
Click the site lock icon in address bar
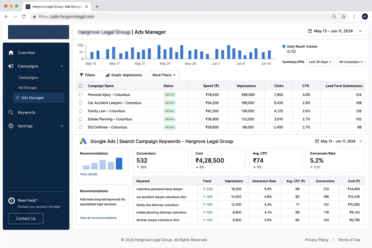point(34,17)
